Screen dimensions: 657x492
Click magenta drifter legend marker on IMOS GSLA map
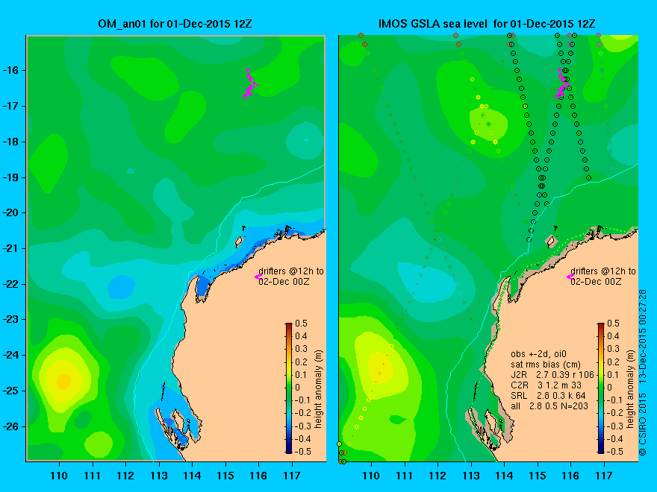tap(570, 277)
